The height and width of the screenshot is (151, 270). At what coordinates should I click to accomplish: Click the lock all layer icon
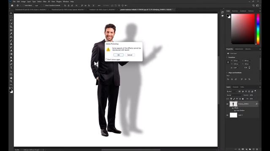pos(243,99)
